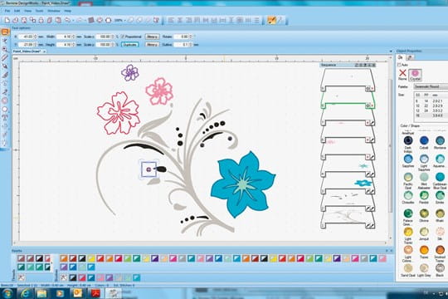Pick the Zoom magnifier tool
448x299 pixels.
5,49
